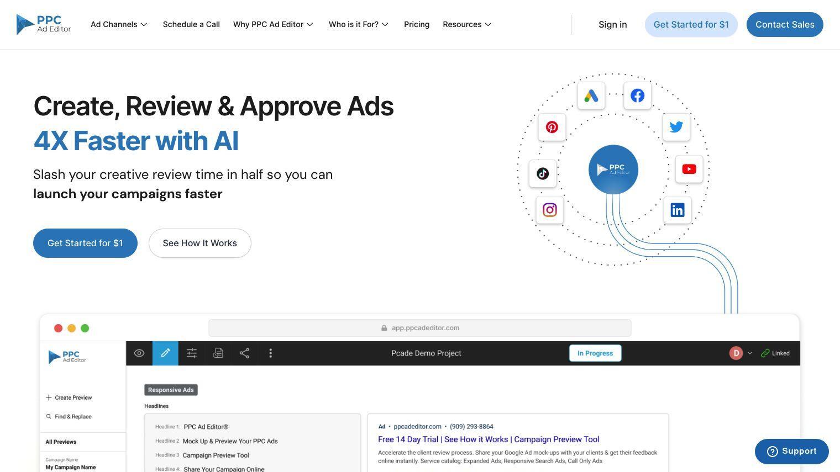Click the (909) 293-8864 phone number
The height and width of the screenshot is (472, 840).
tap(471, 426)
